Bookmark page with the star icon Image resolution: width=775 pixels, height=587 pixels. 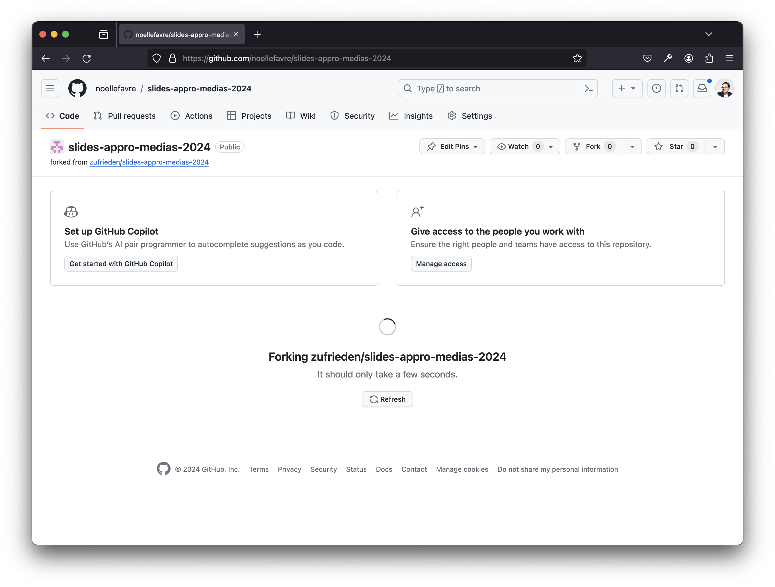click(x=577, y=58)
